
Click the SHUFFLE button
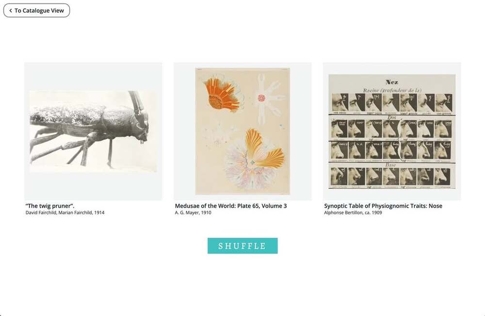pyautogui.click(x=242, y=246)
